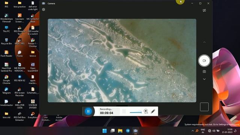240x135 pixels.
Task: Open the camera roll thumbnail square
Action: tap(204, 106)
